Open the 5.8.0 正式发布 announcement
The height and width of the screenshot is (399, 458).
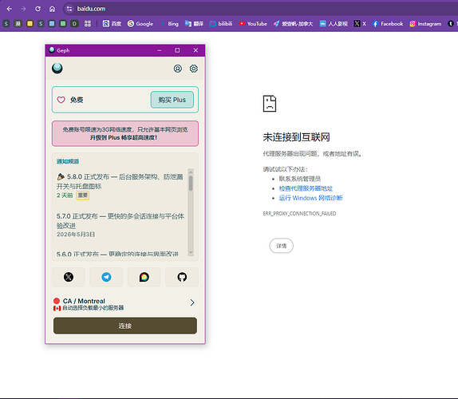click(x=120, y=181)
